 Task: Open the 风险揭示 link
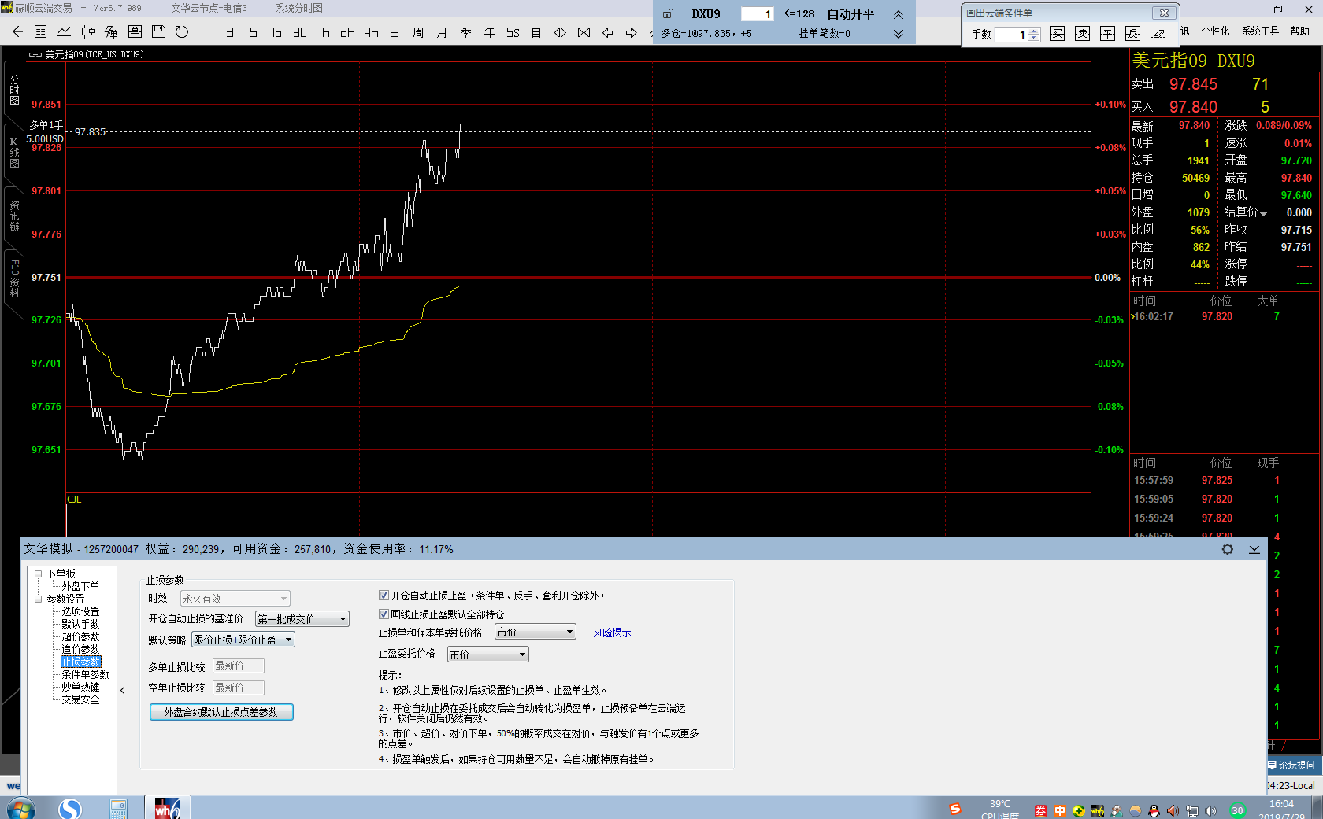[612, 633]
